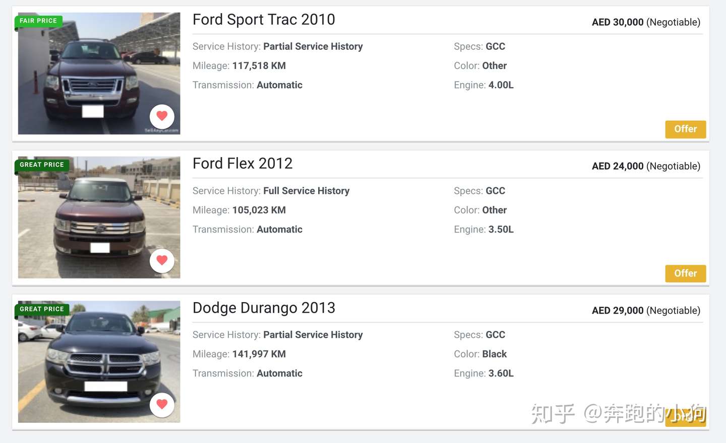This screenshot has width=726, height=443.
Task: Click Partial Service History on Sport Trac
Action: [313, 46]
